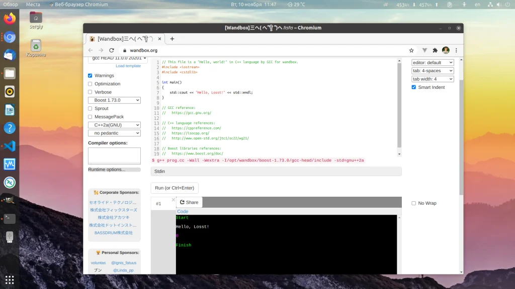515x289 pixels.
Task: Open a new browser tab
Action: (x=172, y=39)
